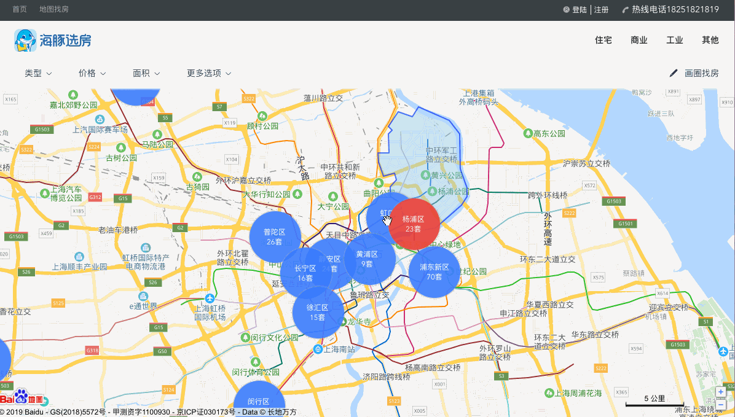The width and height of the screenshot is (735, 417).
Task: Click the phone icon beside hotline number
Action: tap(626, 9)
